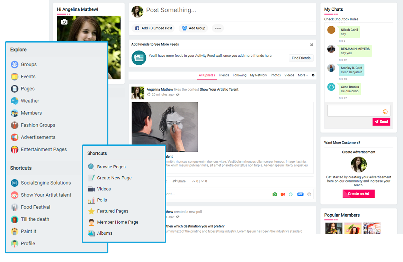Click the Create an Ad button
Viewport: 403px width, 262px height.
coord(358,194)
